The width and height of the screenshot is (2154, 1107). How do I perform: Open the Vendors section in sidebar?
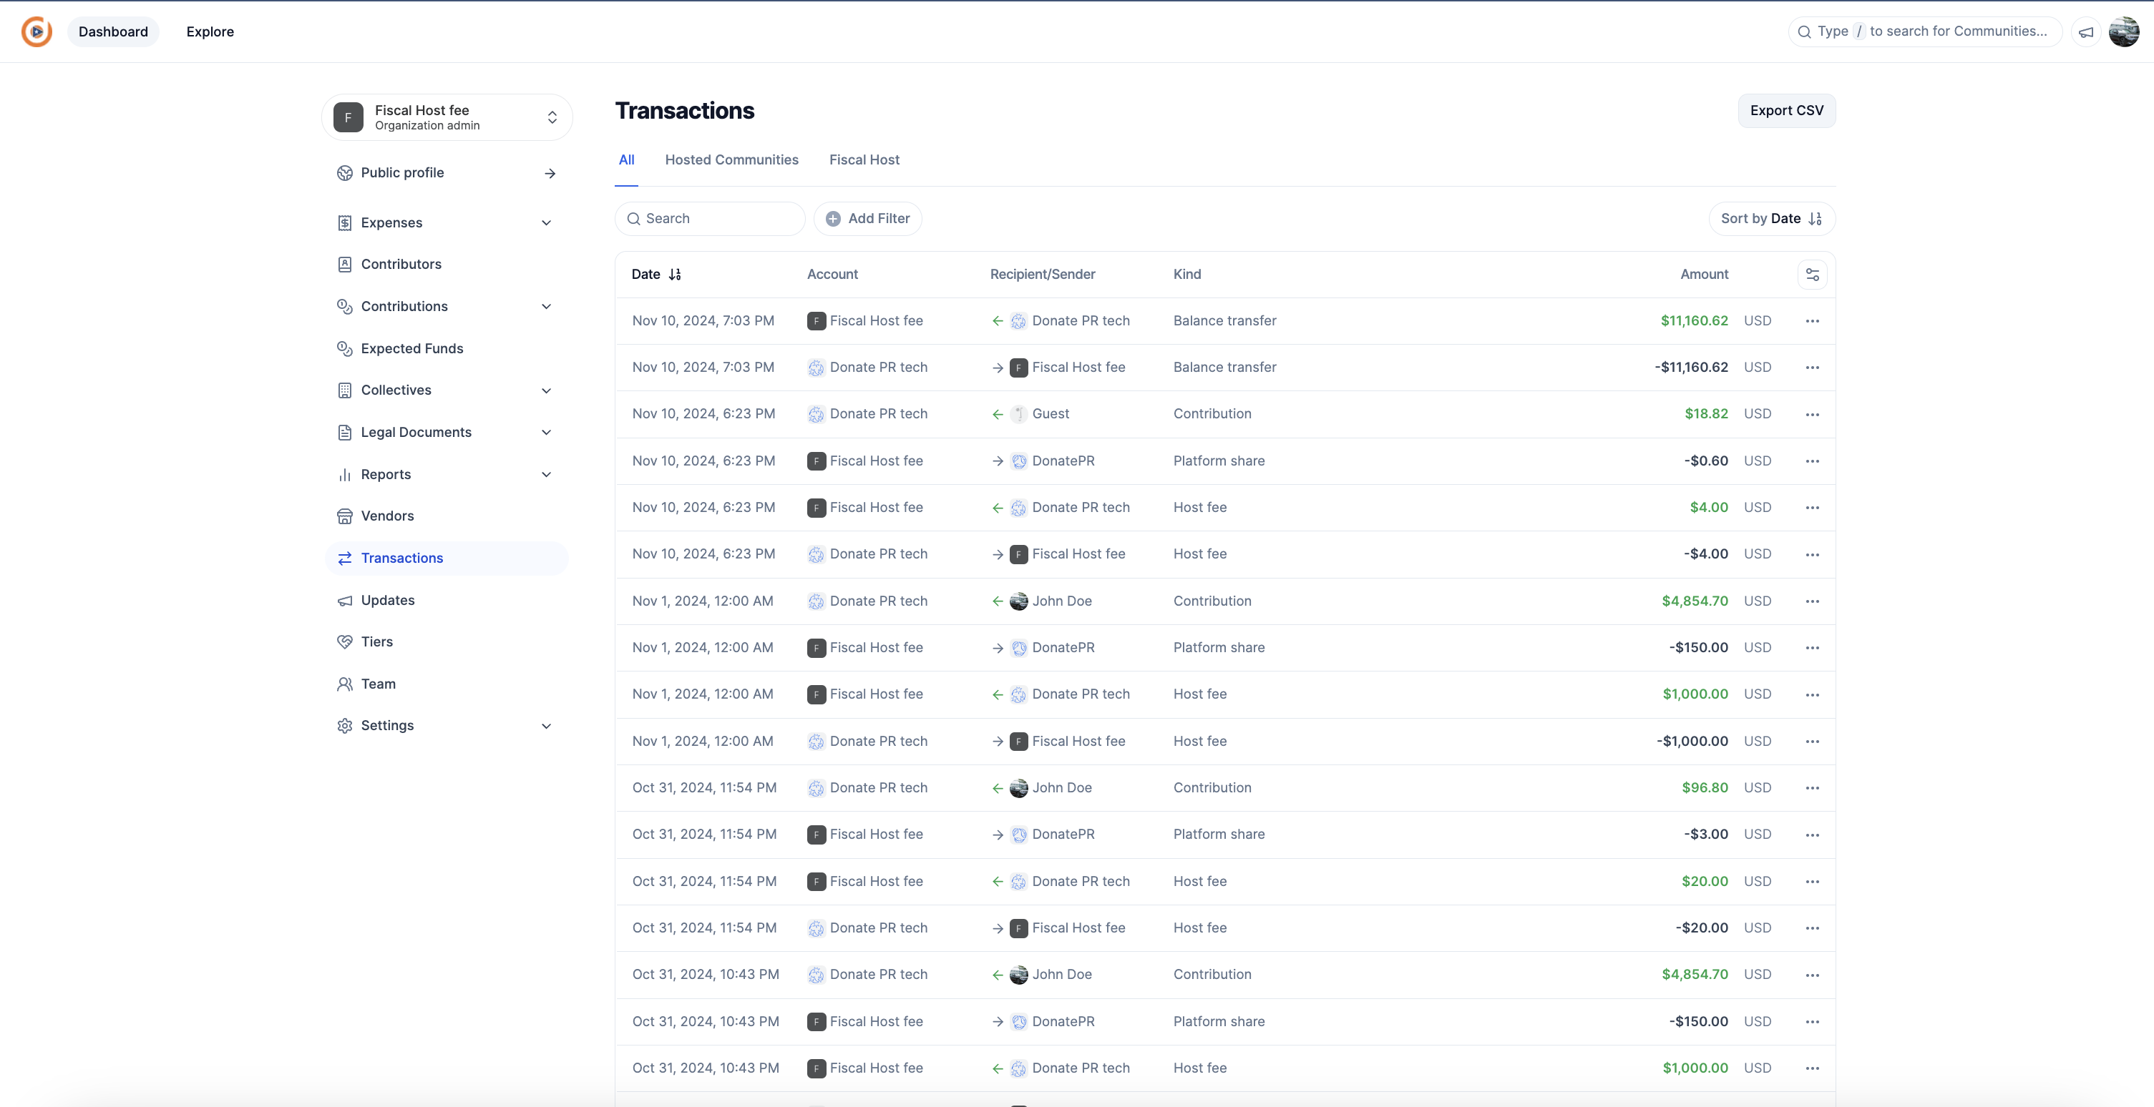tap(387, 516)
